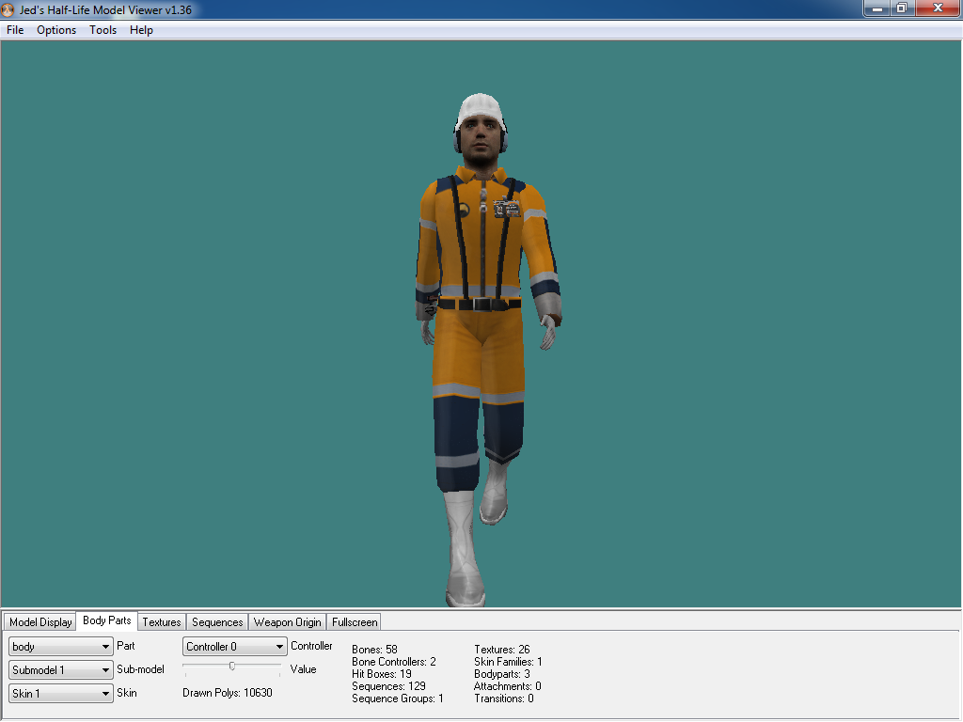The image size is (963, 722).
Task: Expand the Submodel 1 dropdown
Action: [x=61, y=669]
